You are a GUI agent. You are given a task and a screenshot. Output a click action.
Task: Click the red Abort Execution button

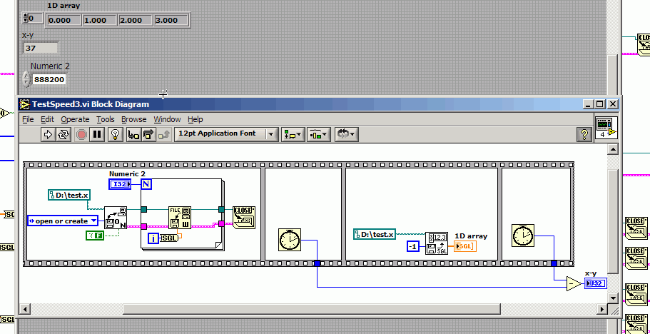[x=81, y=133]
